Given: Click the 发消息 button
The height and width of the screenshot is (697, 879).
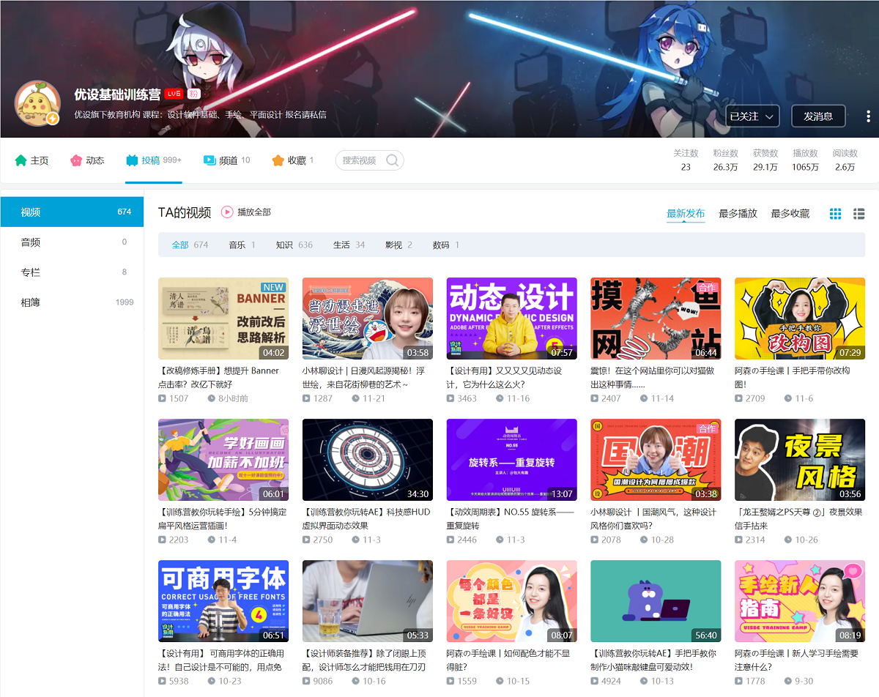Looking at the screenshot, I should tap(818, 116).
